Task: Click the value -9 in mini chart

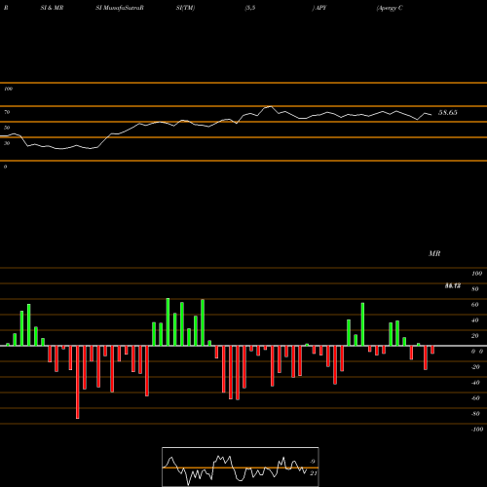Action: [313, 462]
